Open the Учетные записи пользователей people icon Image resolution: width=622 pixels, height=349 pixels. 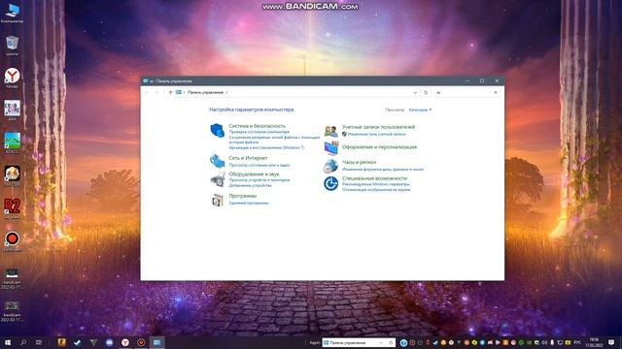click(330, 131)
